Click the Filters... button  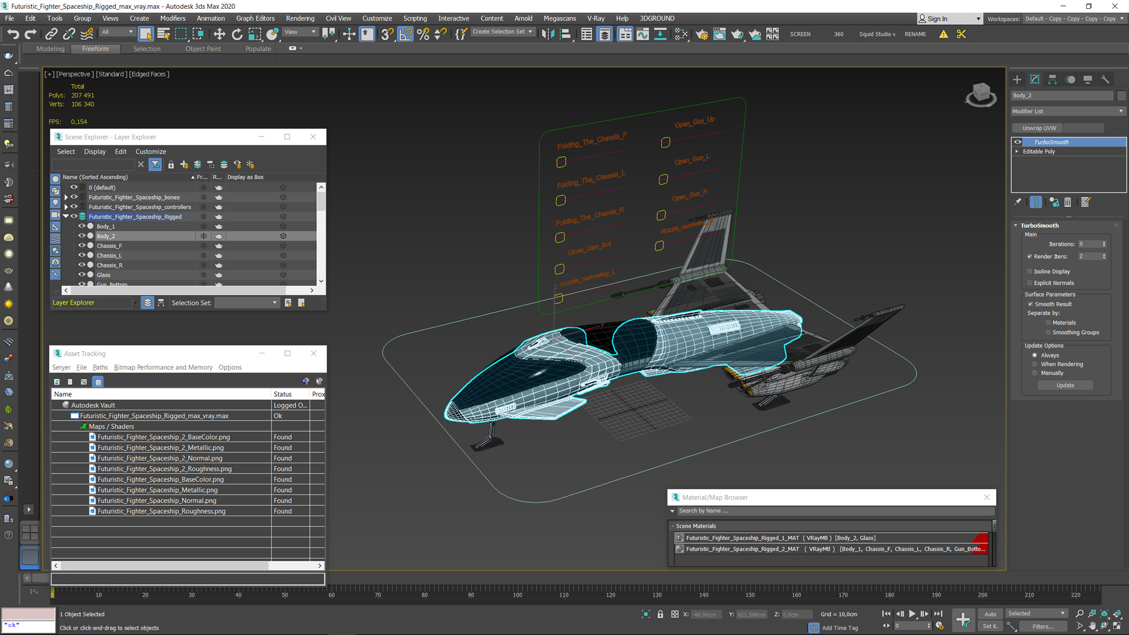tap(1043, 626)
